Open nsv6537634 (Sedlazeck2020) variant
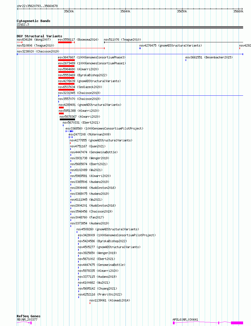 [x=80, y=87]
